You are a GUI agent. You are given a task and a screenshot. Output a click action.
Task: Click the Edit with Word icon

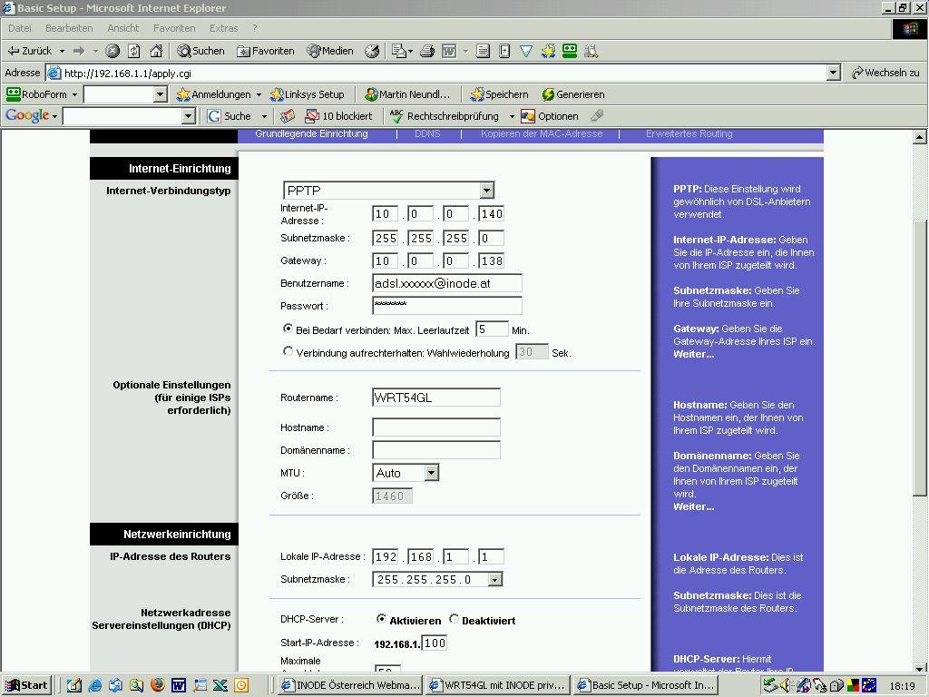(449, 52)
